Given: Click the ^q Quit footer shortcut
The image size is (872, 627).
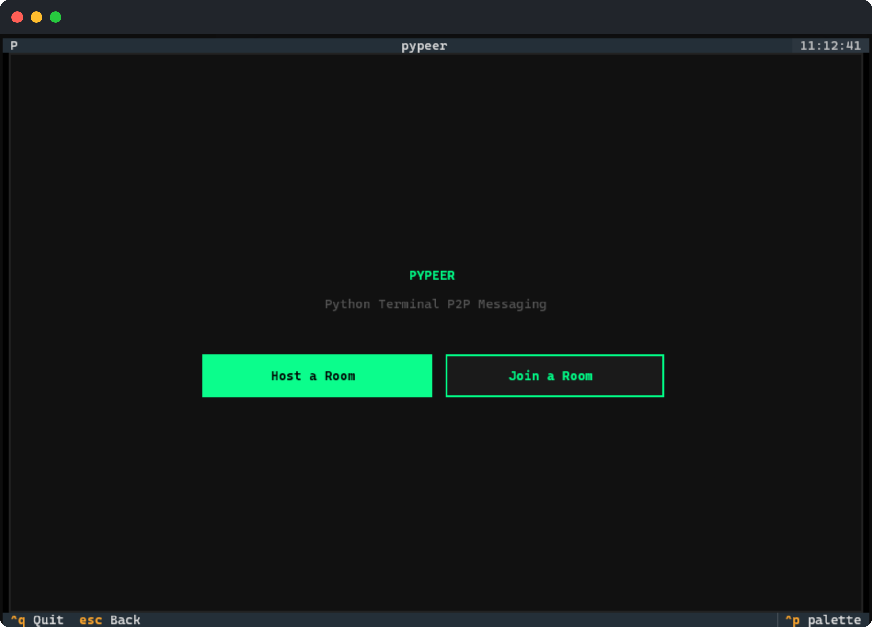Looking at the screenshot, I should click(x=37, y=620).
